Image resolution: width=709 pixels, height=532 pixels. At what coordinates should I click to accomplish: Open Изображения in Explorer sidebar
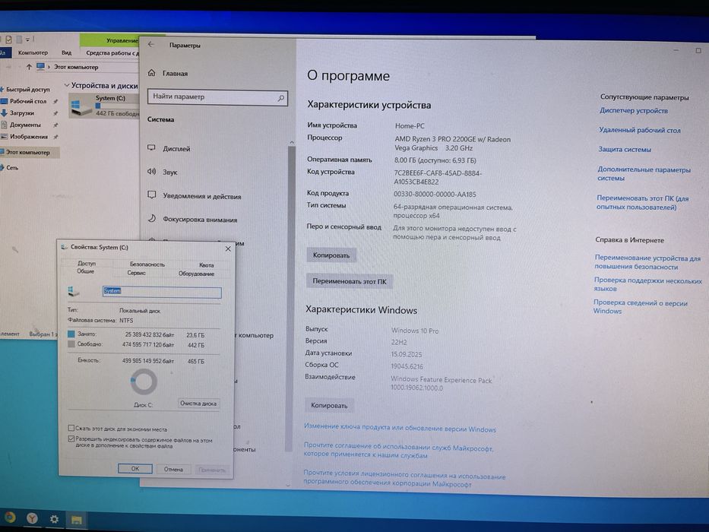tap(24, 137)
